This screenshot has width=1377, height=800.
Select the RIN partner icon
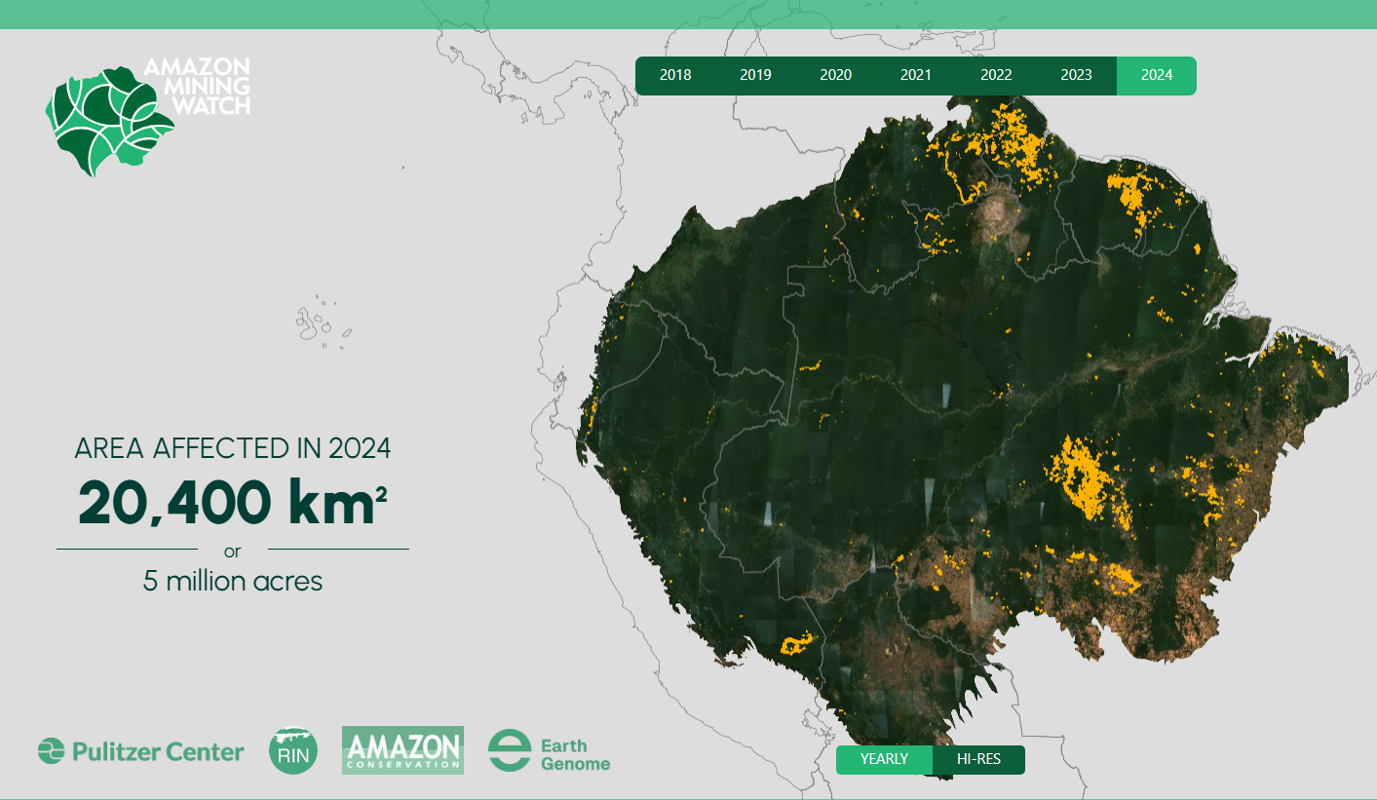click(293, 751)
